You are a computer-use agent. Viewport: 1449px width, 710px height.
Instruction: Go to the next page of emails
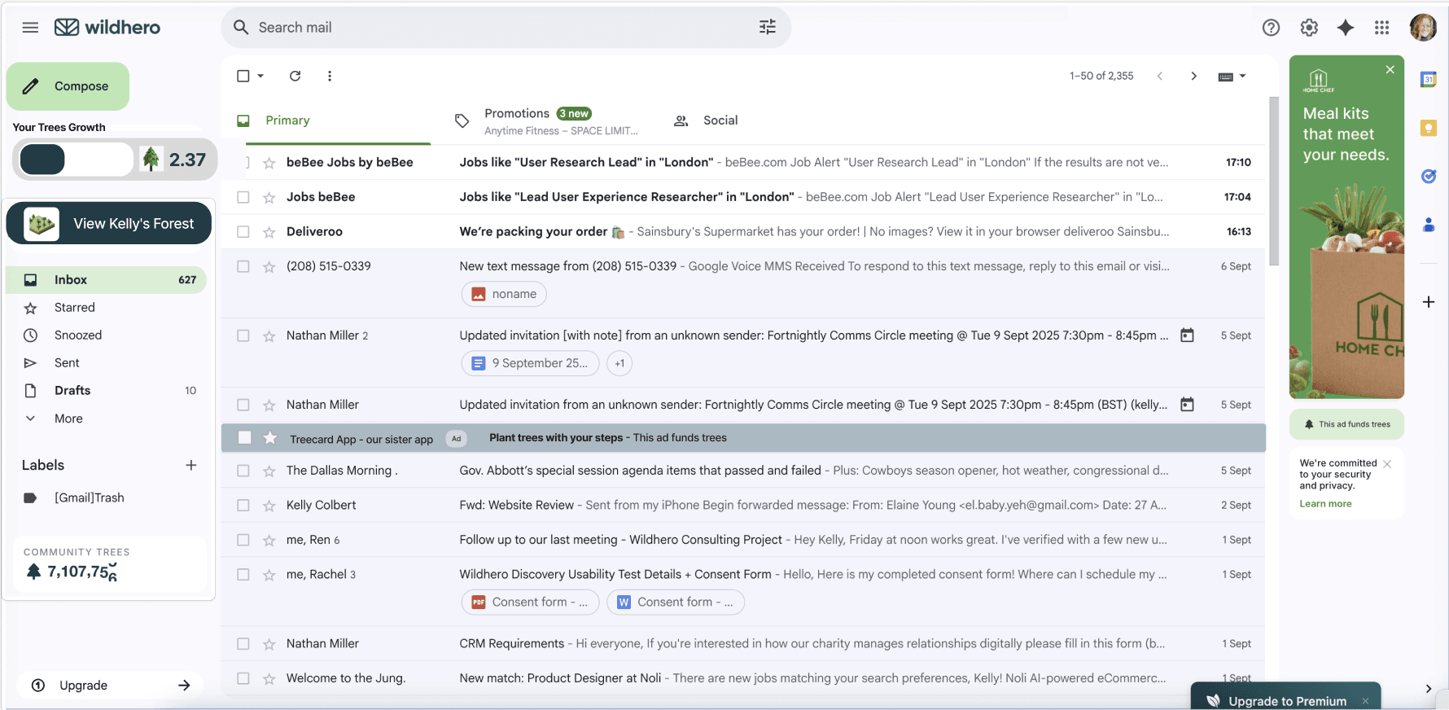click(1194, 76)
